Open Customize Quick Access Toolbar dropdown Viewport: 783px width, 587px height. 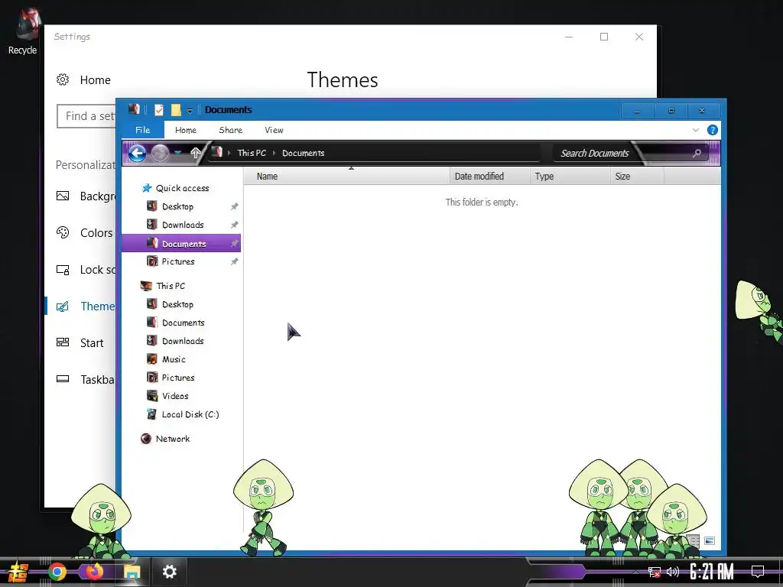(x=190, y=110)
